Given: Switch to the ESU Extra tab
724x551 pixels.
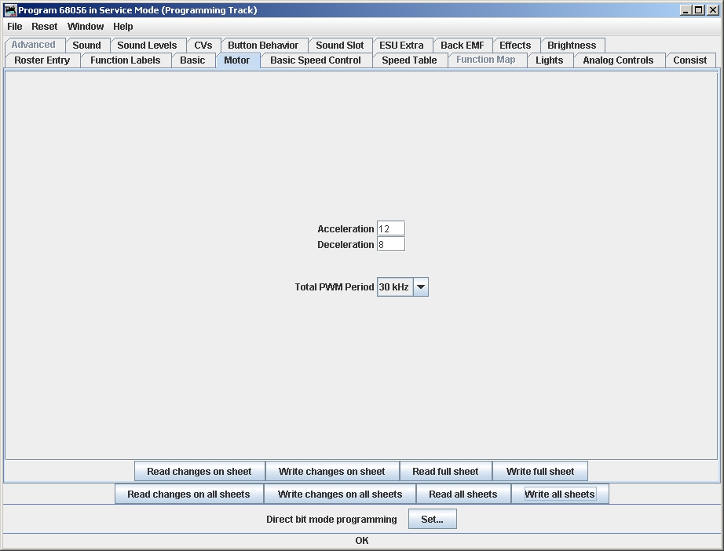Looking at the screenshot, I should coord(401,46).
